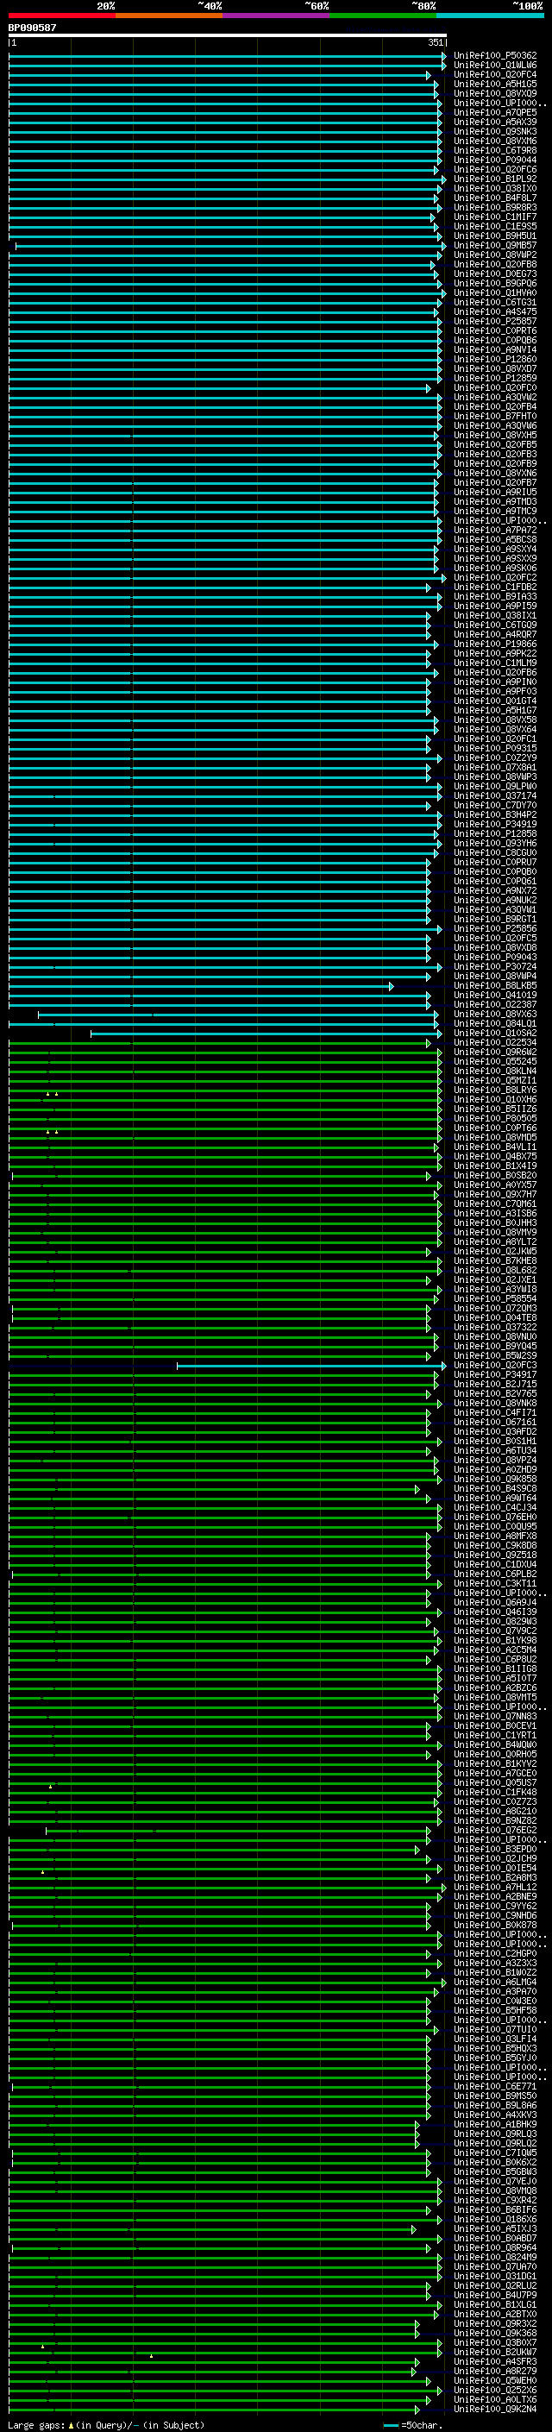Click hit label UniRef100_P80505

495,1119
